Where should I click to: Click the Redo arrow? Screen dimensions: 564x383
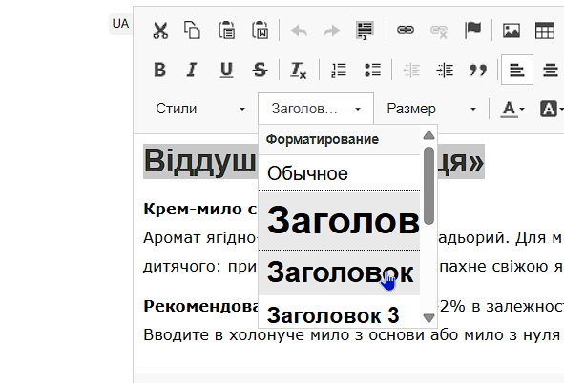click(332, 30)
